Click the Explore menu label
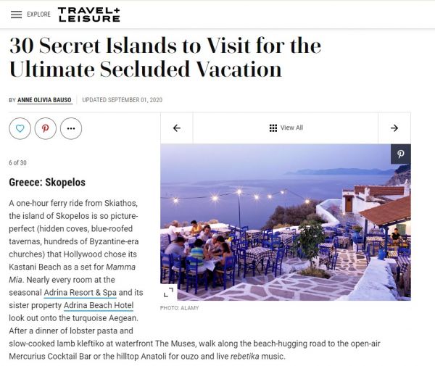Image resolution: width=435 pixels, height=366 pixels. tap(38, 14)
